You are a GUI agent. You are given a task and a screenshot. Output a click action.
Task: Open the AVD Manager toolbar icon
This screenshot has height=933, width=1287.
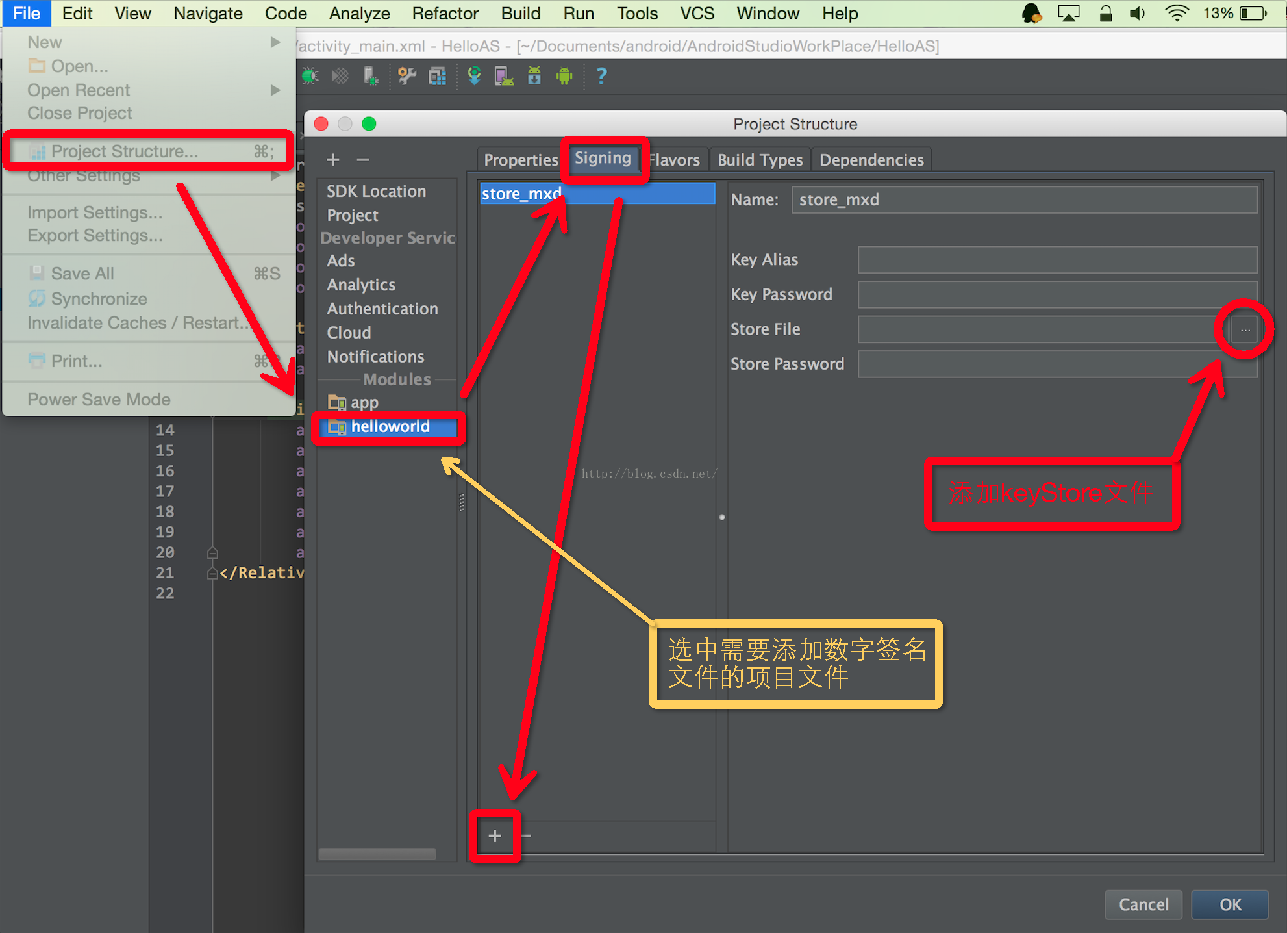pos(504,76)
